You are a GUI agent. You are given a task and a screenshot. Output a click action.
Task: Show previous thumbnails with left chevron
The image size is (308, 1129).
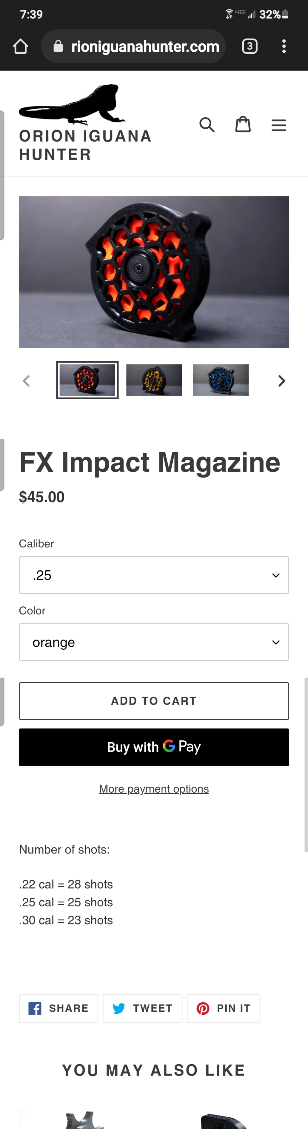(26, 381)
